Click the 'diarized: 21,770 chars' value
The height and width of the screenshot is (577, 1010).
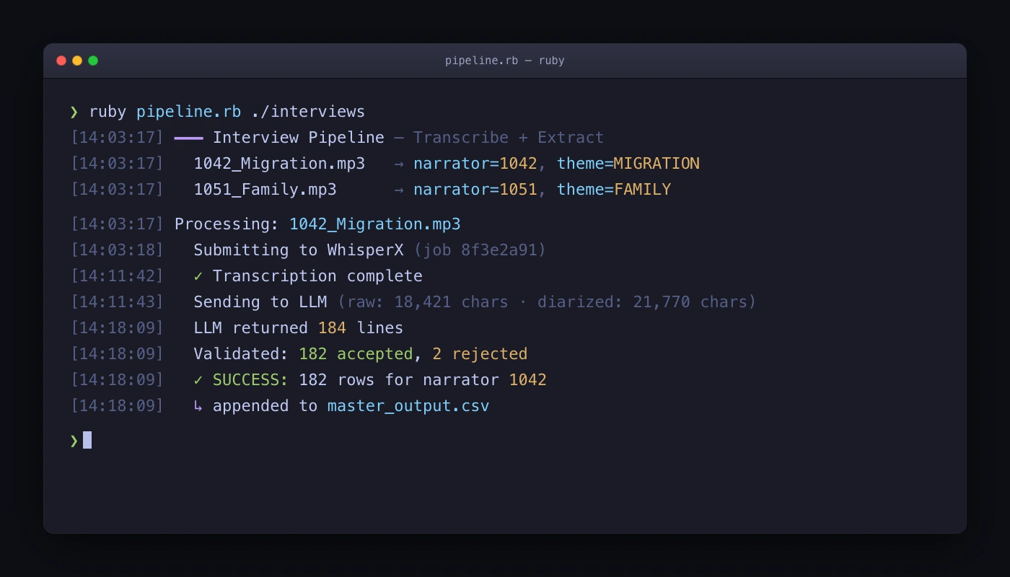point(642,302)
